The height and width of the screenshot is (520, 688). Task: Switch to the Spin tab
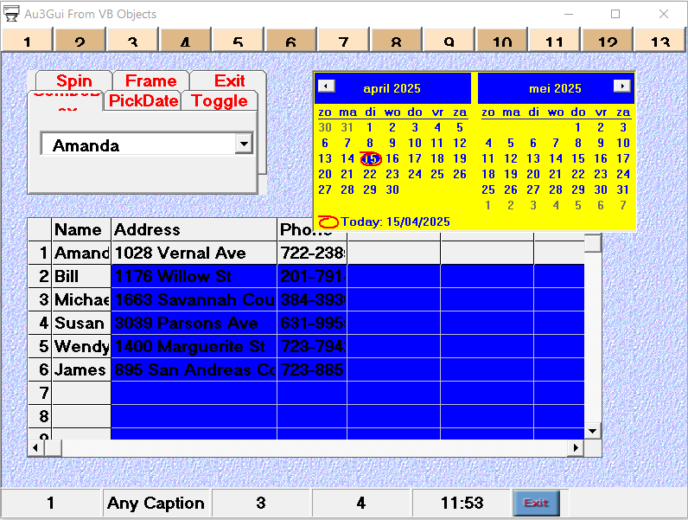coord(73,80)
